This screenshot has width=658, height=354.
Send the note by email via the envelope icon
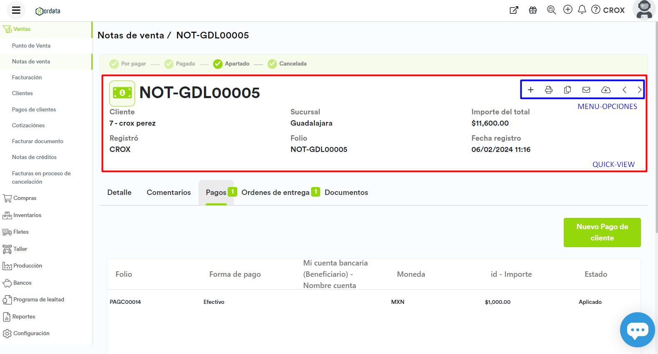(x=586, y=90)
